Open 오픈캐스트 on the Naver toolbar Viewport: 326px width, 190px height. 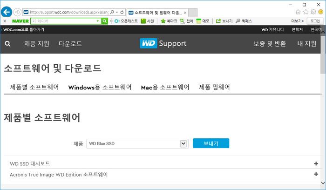[126, 21]
